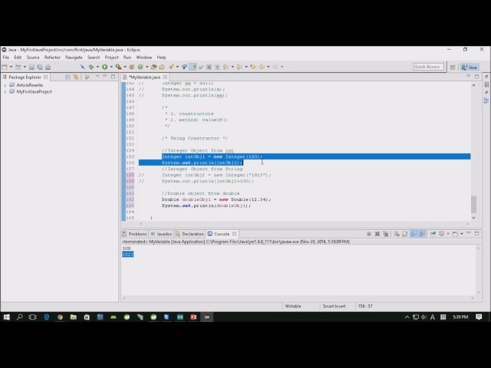Screen dimensions: 491x368
Task: Select MyFirstJavaProject in Package Explorer
Action: tap(34, 92)
